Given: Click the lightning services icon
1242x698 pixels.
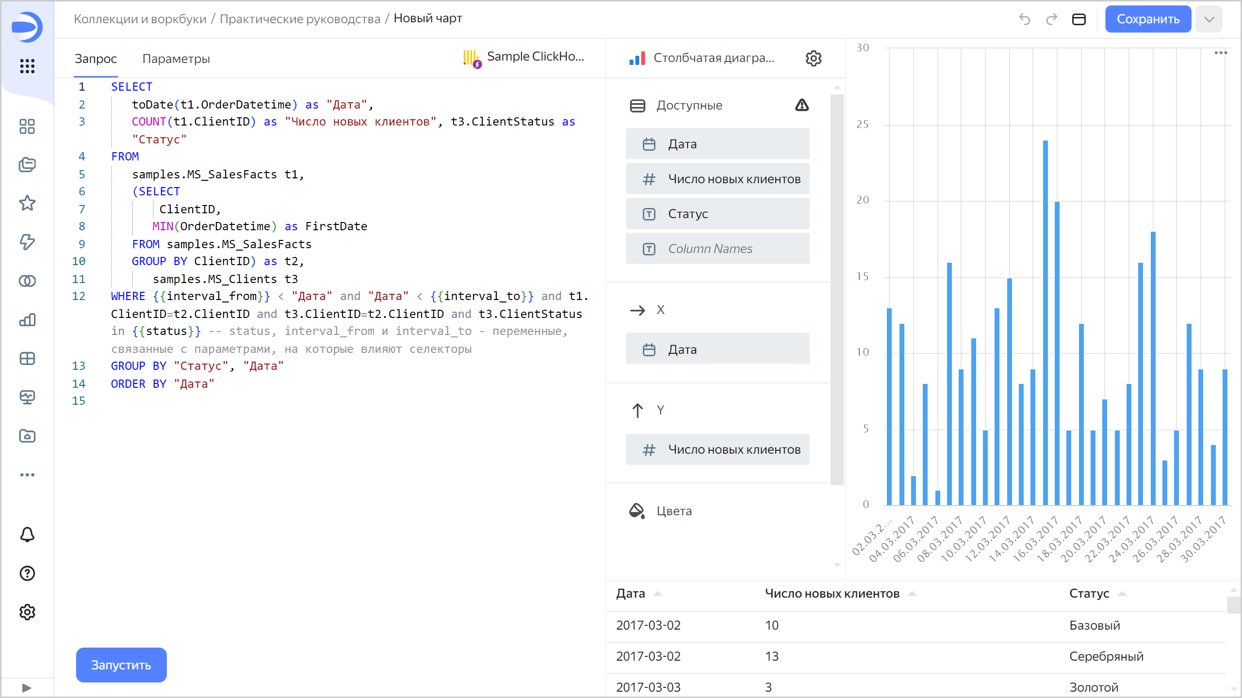Looking at the screenshot, I should tap(27, 242).
